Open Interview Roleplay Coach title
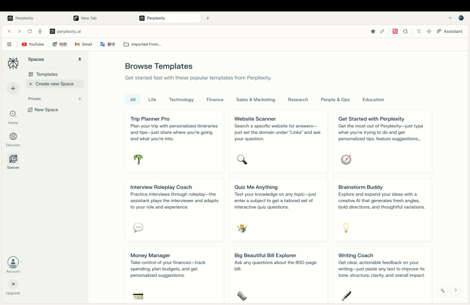Screen dimensions: 470x305 point(161,187)
